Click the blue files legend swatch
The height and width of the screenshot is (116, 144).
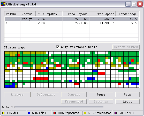[29, 113]
